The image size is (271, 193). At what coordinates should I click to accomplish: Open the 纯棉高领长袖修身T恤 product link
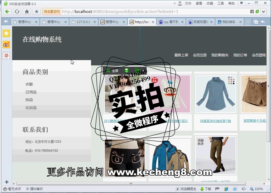[x=215, y=121]
